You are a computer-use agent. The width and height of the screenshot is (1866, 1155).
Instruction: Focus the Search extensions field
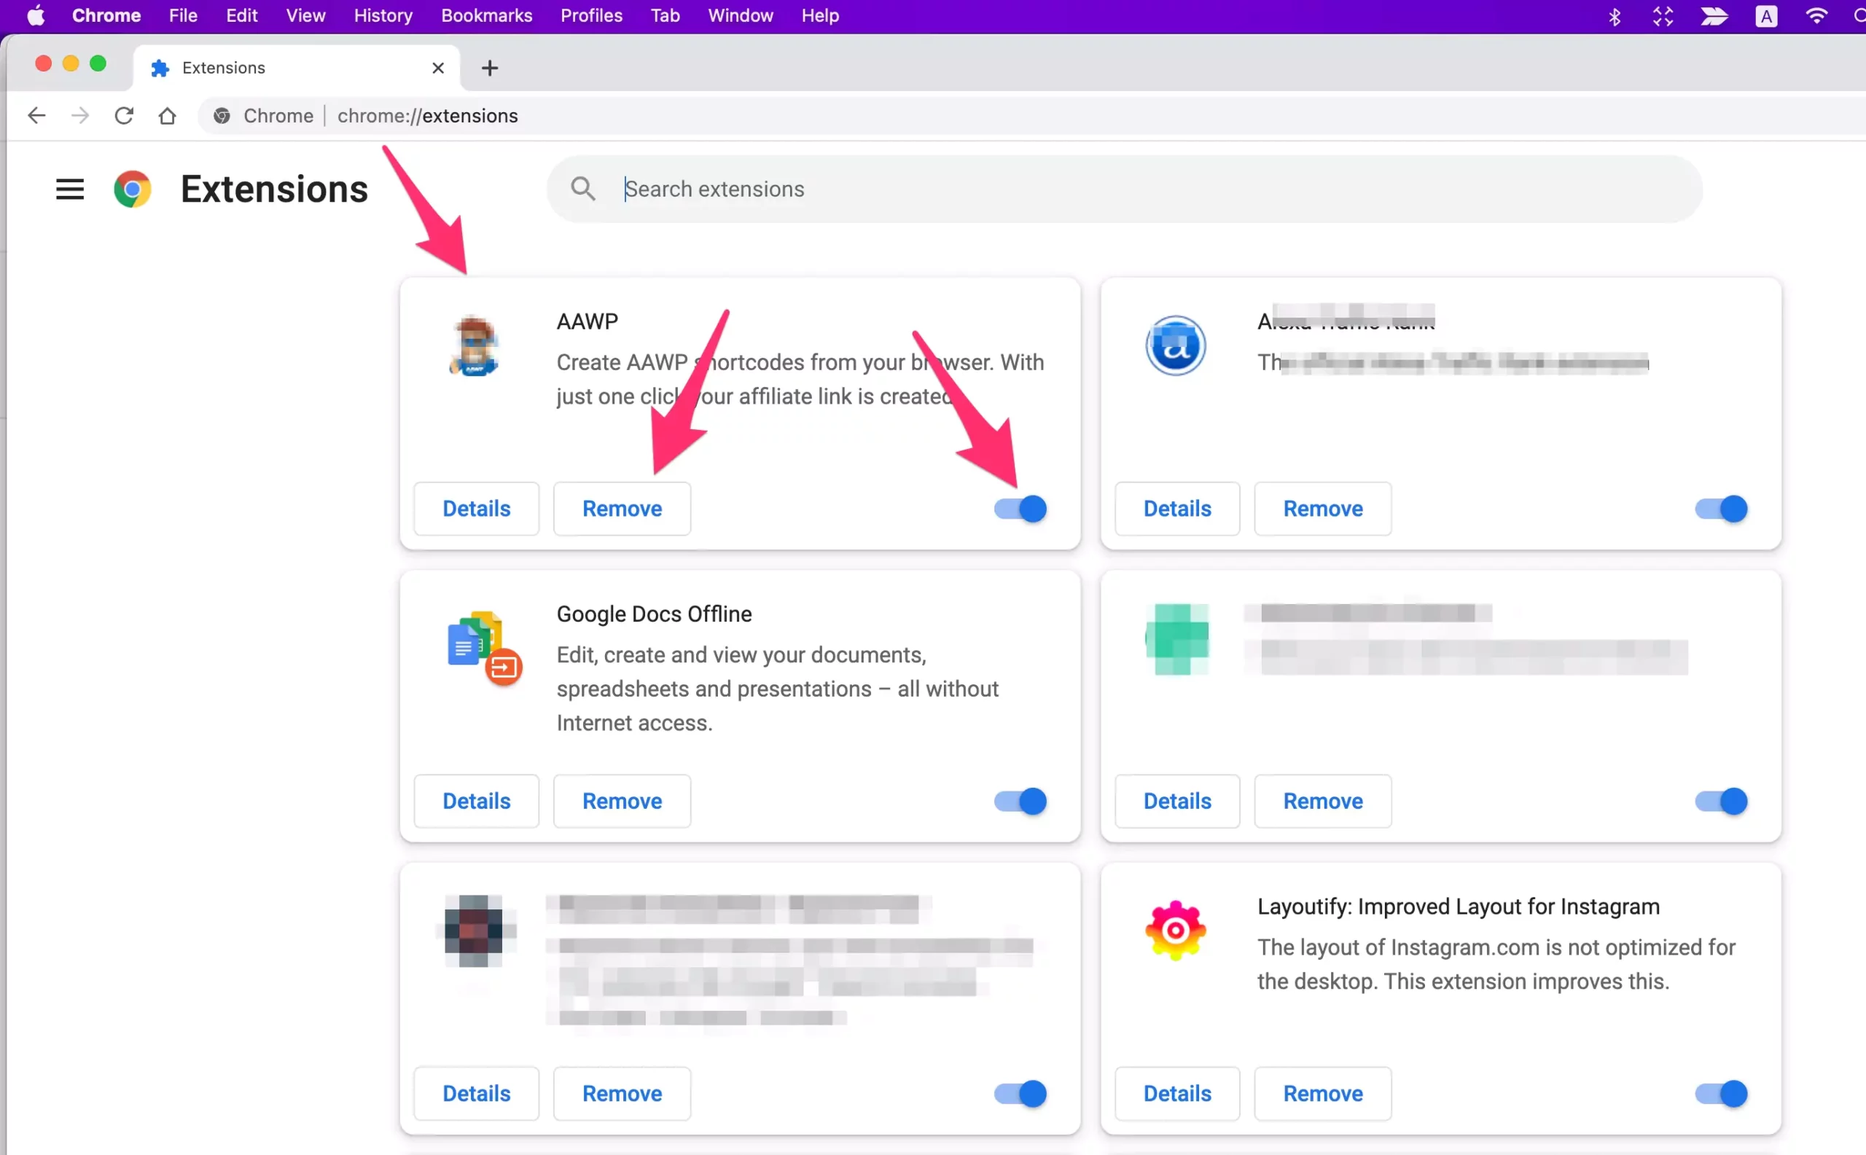point(1123,189)
